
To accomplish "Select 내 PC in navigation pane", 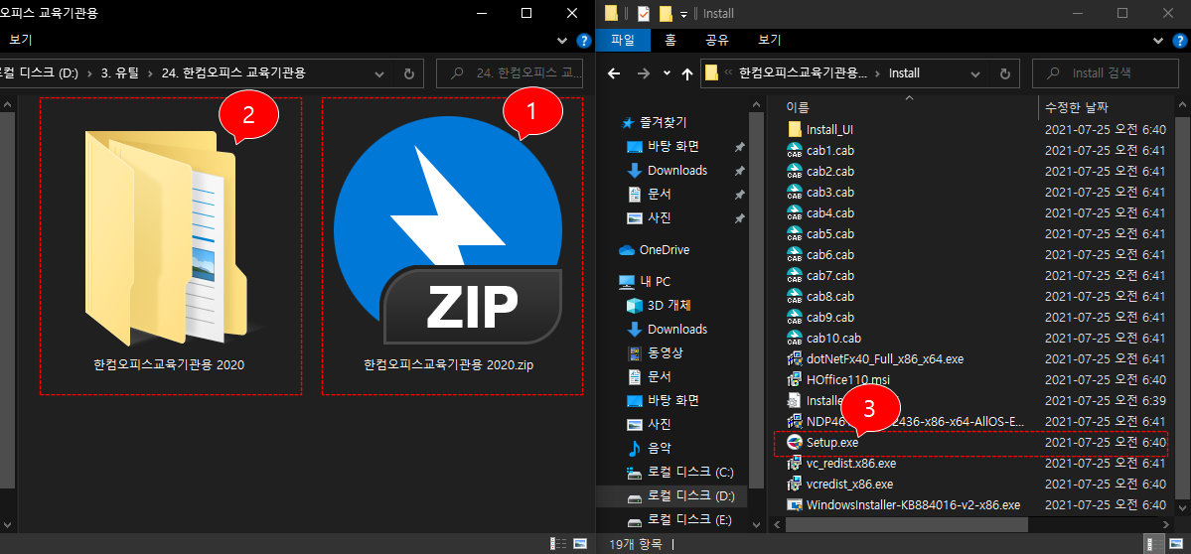I will (x=645, y=282).
